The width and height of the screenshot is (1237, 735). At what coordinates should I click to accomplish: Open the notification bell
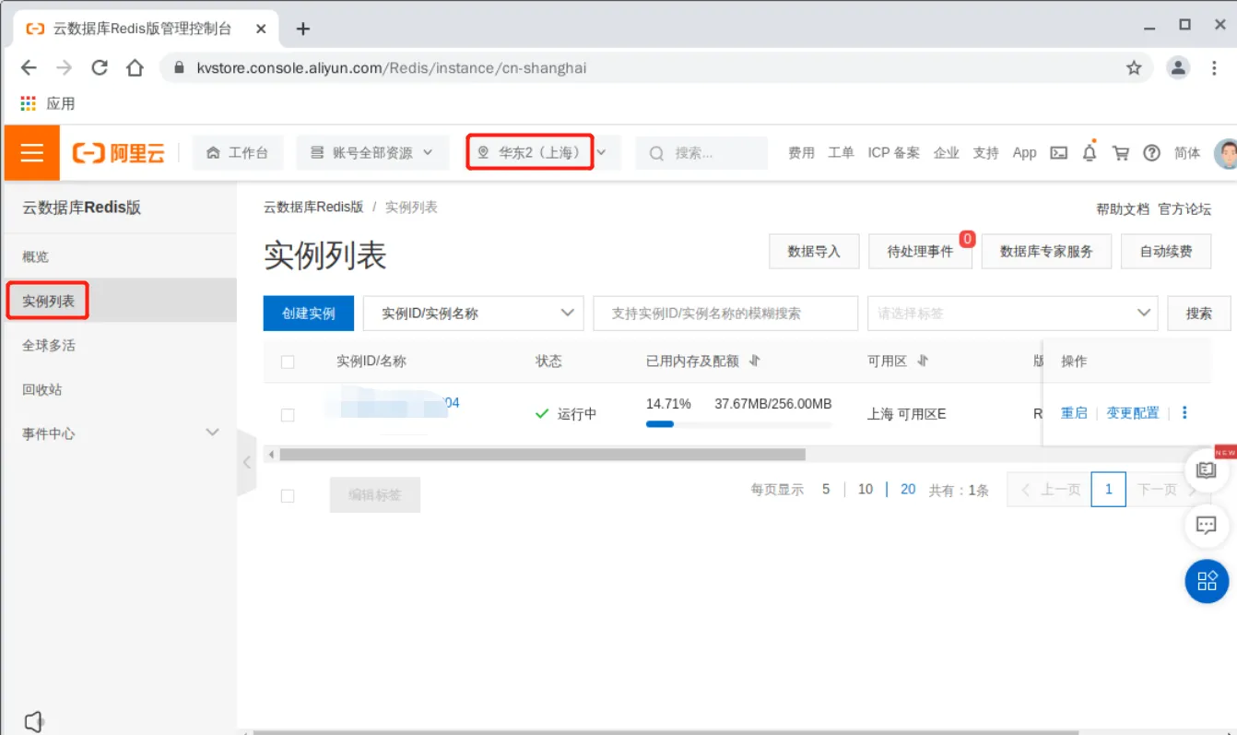[x=1090, y=153]
